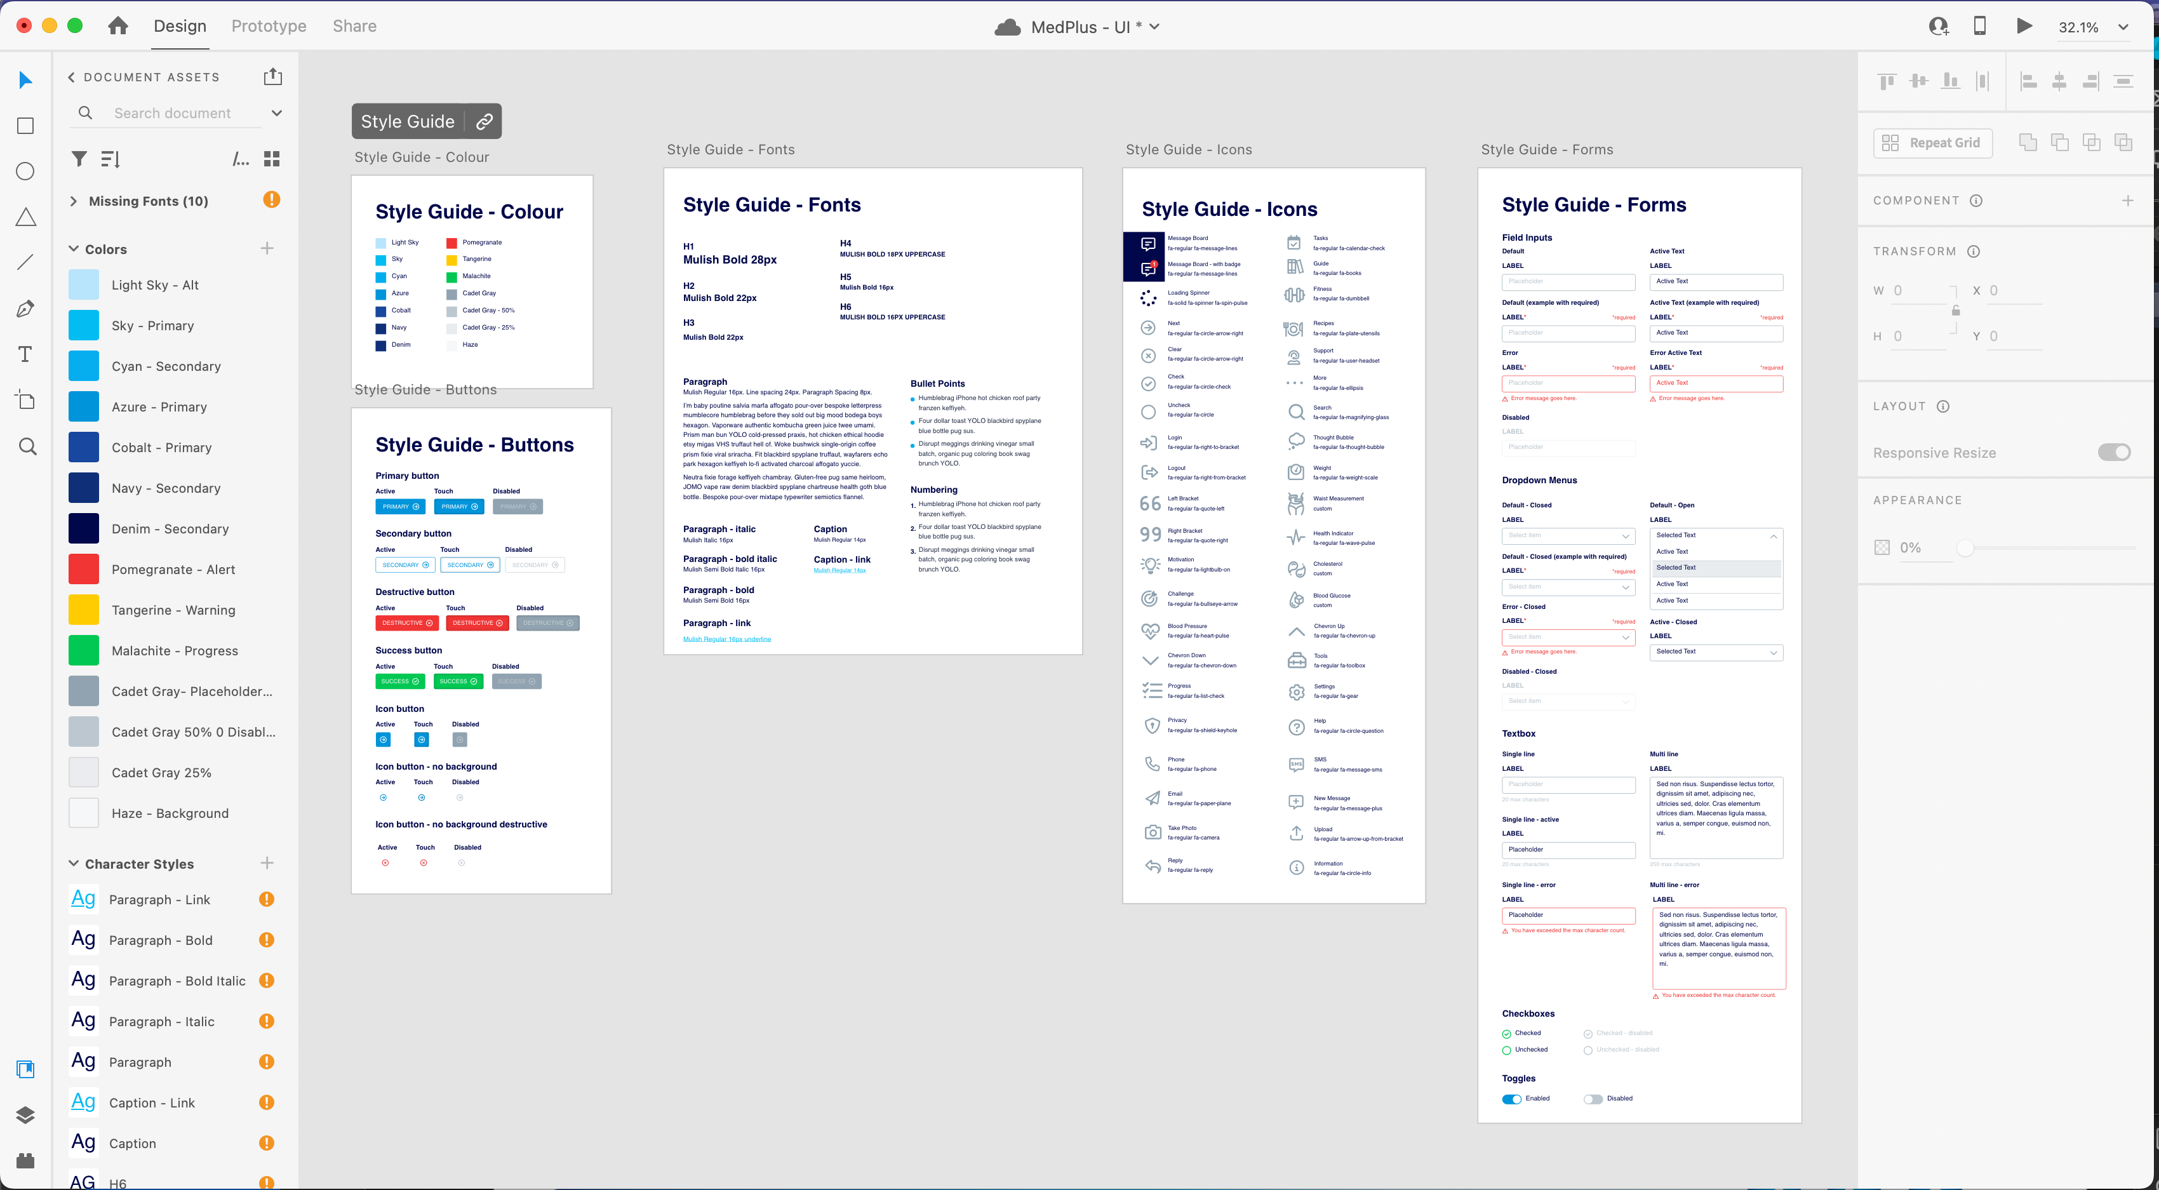The width and height of the screenshot is (2159, 1190).
Task: Select the Rectangle tool
Action: (x=25, y=126)
